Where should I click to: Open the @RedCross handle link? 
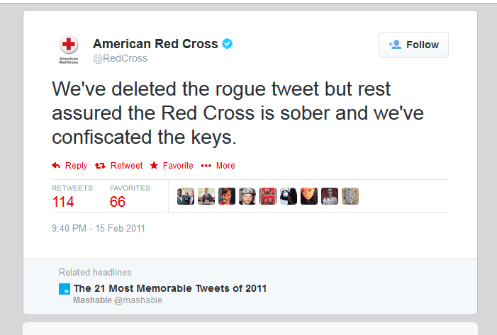(x=120, y=58)
